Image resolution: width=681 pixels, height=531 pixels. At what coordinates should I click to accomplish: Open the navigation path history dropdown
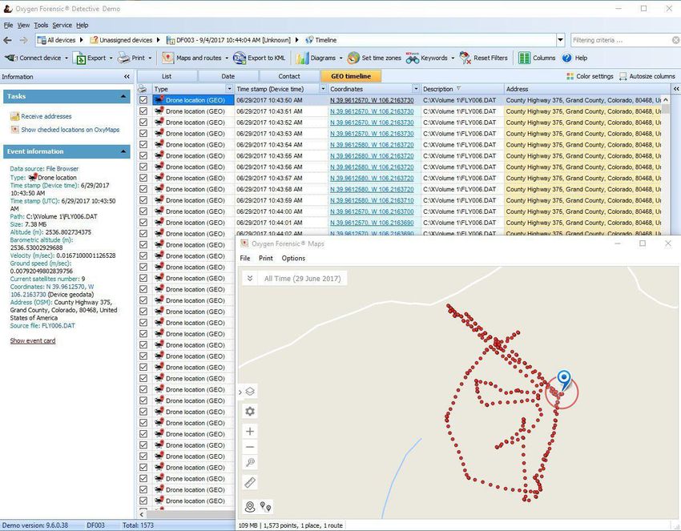coord(560,40)
